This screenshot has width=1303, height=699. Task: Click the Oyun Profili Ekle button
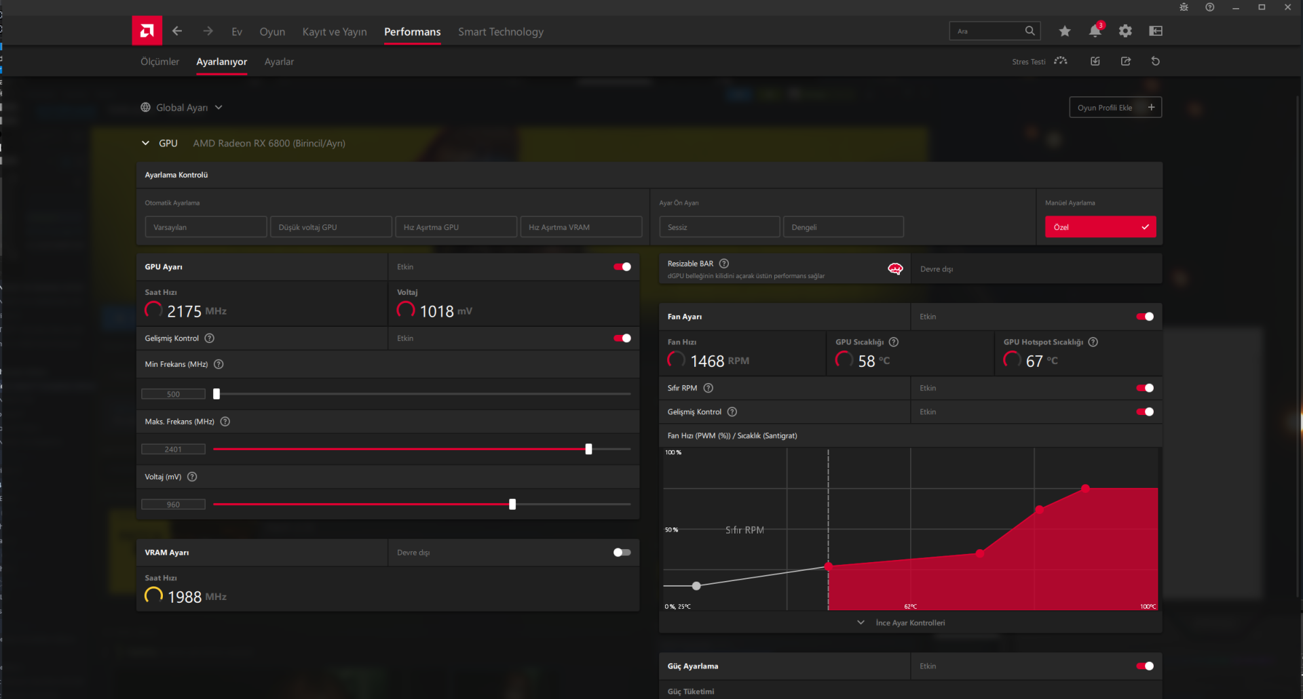tap(1116, 107)
